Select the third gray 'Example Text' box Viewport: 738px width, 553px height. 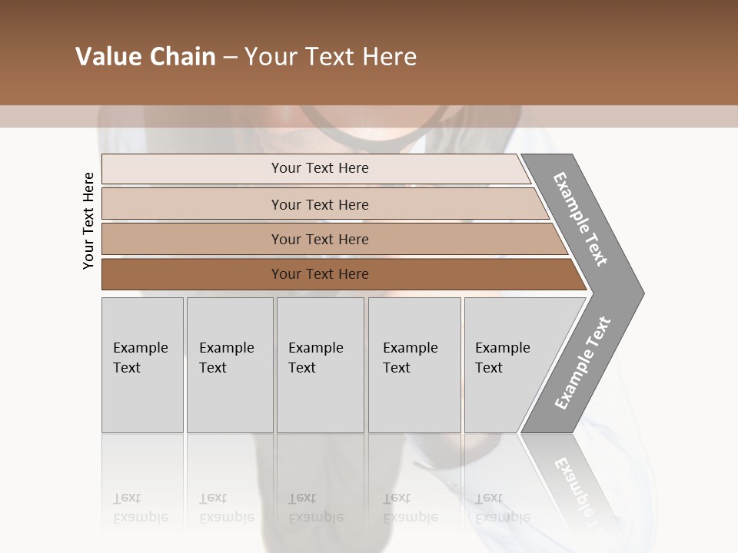coord(320,365)
